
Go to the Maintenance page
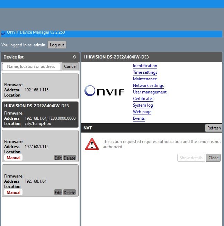(x=145, y=79)
